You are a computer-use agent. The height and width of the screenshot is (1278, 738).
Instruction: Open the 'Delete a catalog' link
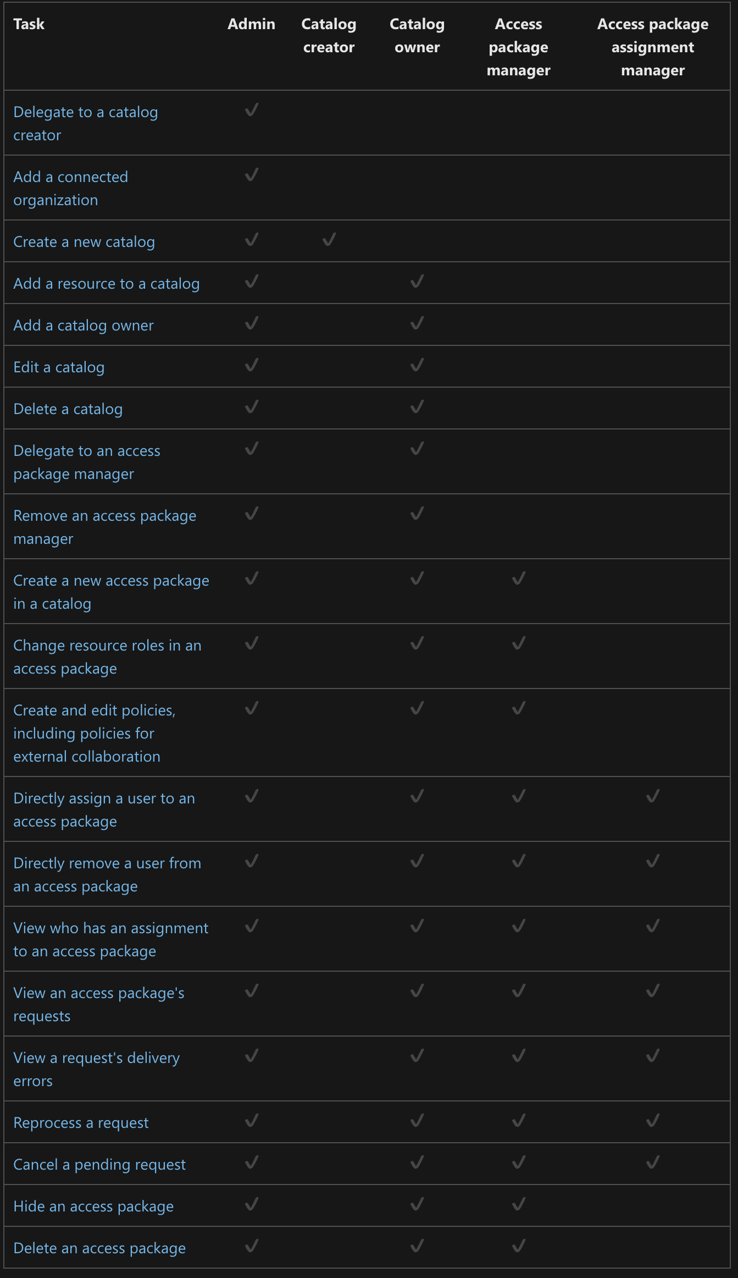tap(68, 409)
